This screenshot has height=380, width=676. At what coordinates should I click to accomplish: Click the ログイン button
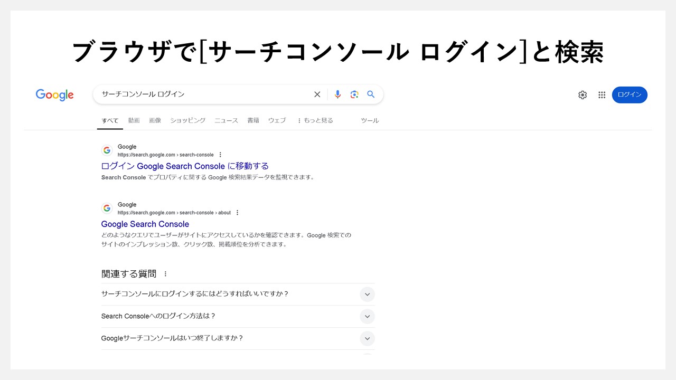tap(630, 94)
